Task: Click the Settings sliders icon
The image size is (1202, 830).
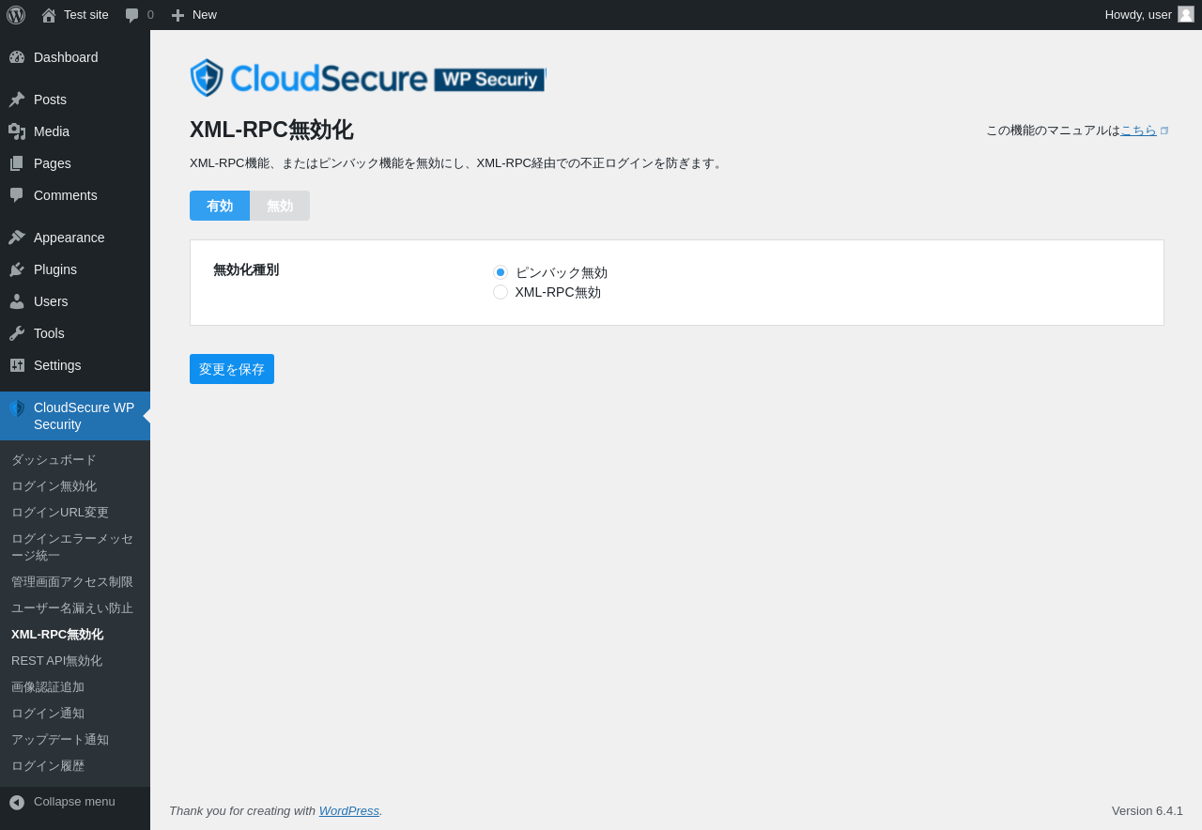Action: click(x=17, y=365)
